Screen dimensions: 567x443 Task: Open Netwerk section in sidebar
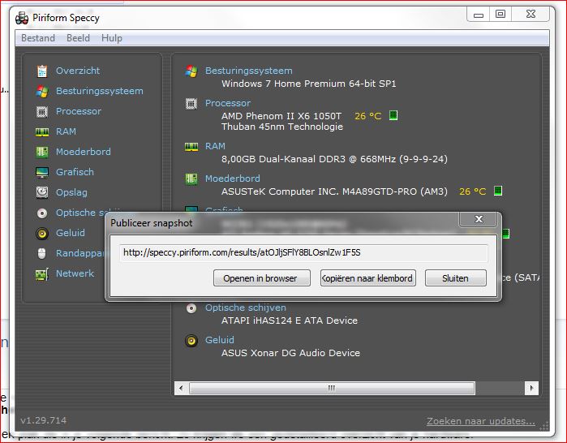[x=75, y=273]
